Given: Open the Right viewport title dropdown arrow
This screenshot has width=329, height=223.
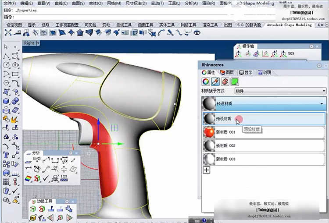Looking at the screenshot, I should point(38,43).
